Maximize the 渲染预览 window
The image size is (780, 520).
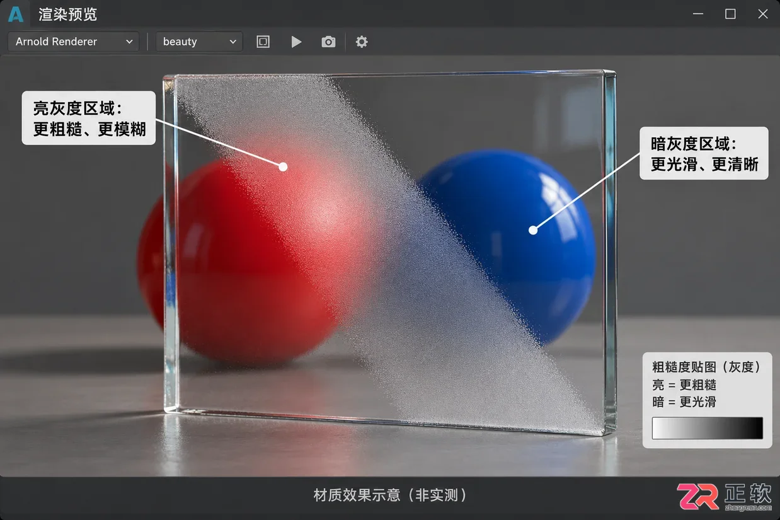coord(730,14)
